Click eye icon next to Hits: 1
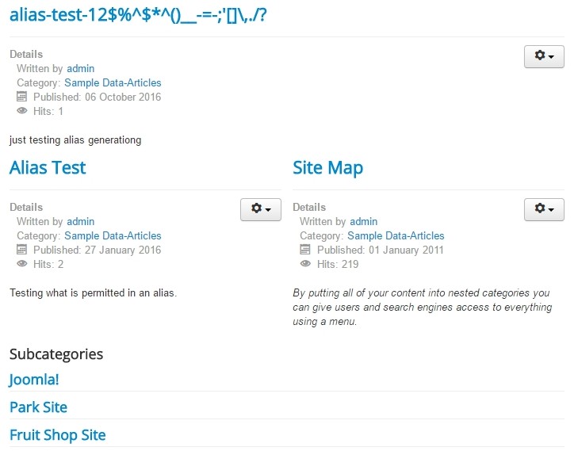This screenshot has height=451, width=578. [x=21, y=110]
